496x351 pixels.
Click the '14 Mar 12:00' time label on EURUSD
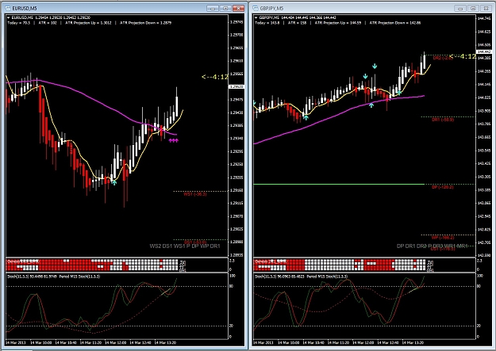115,342
